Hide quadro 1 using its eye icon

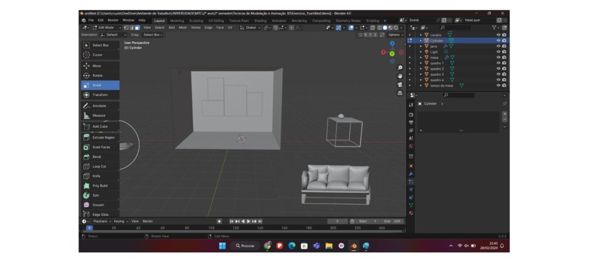tap(498, 63)
